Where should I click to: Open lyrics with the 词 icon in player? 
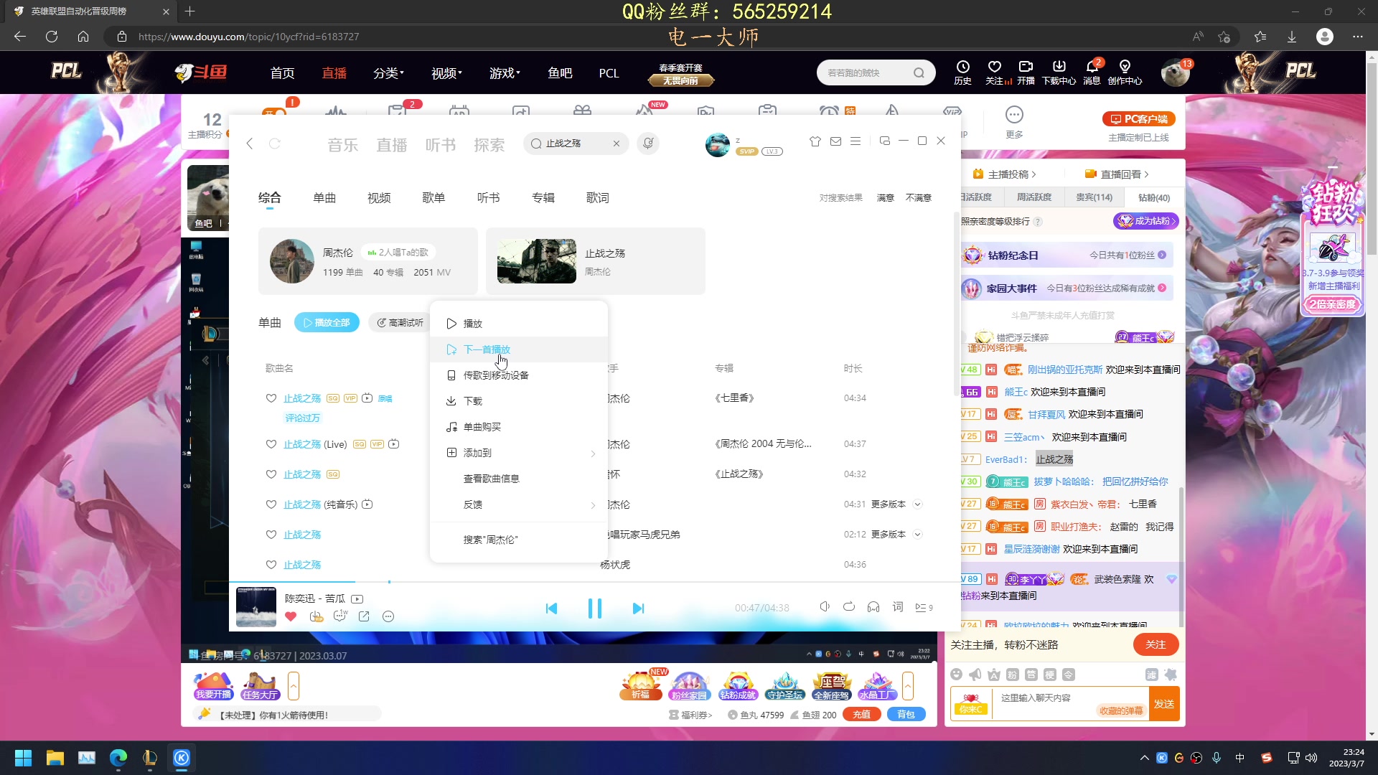coord(897,607)
